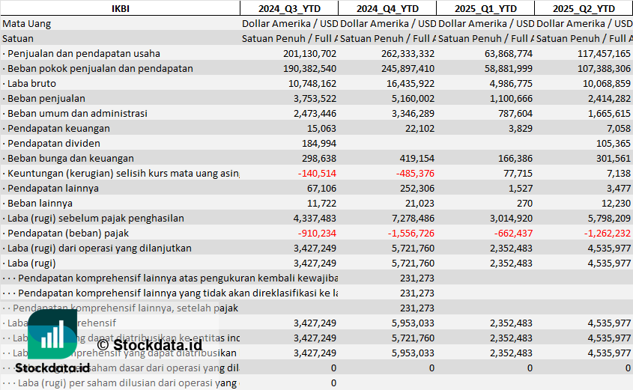Select the 2024_Q3_YTD column header
633x390 pixels.
pos(289,8)
